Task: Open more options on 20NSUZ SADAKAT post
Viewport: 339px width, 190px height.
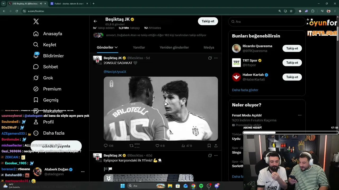Action: [x=216, y=58]
